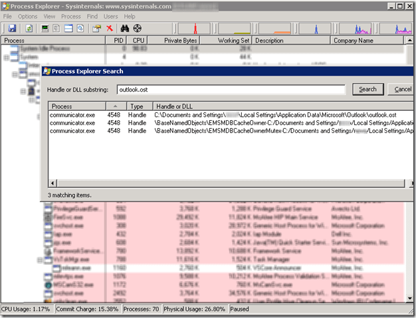Click the Handle or DLL substring field

pyautogui.click(x=230, y=89)
